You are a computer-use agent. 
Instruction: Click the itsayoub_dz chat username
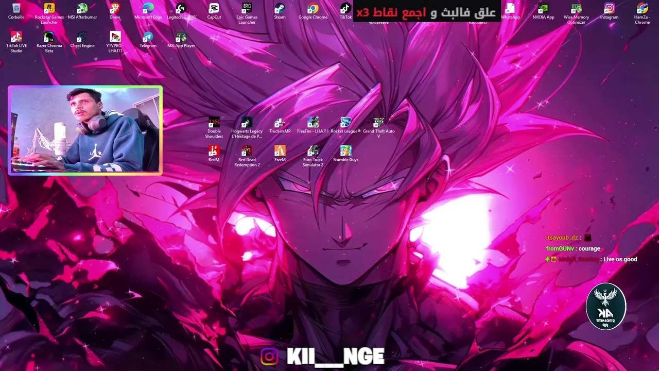pyautogui.click(x=562, y=238)
